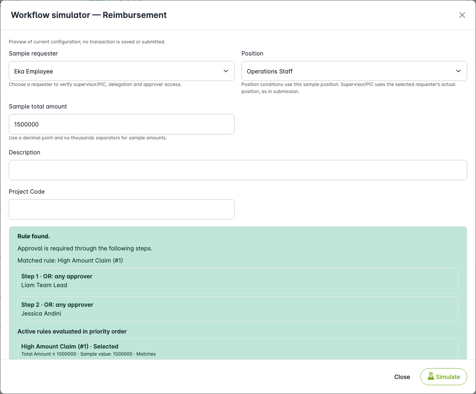Click the Simulate button
Viewport: 476px width, 394px height.
[x=443, y=377]
